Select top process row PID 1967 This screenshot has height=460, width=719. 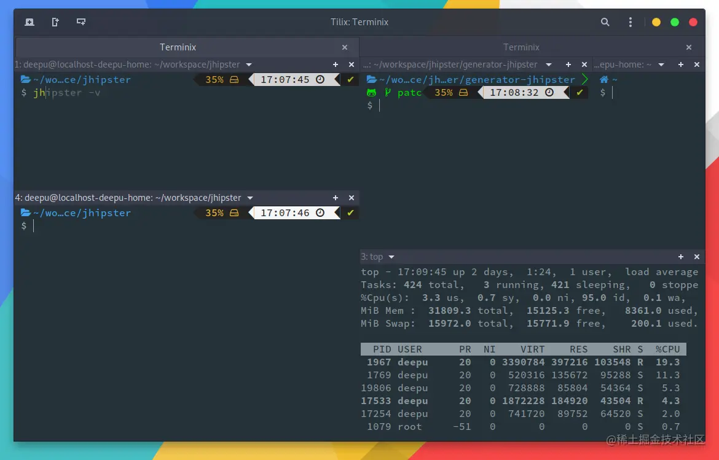point(523,362)
